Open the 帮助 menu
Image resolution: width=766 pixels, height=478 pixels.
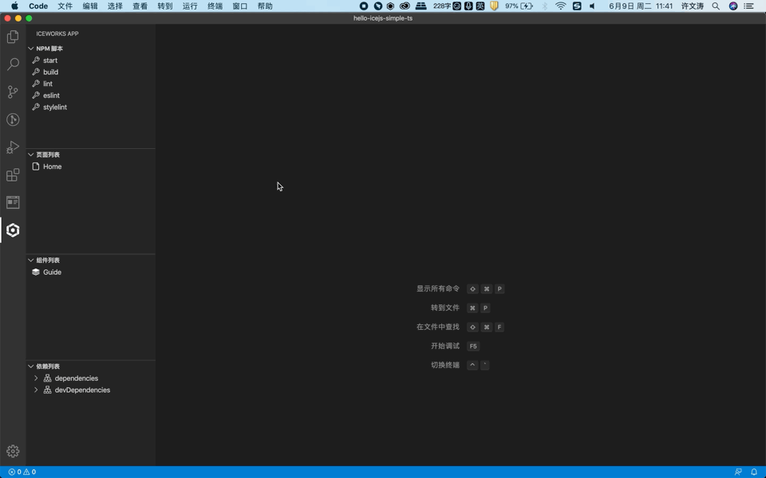click(x=265, y=6)
